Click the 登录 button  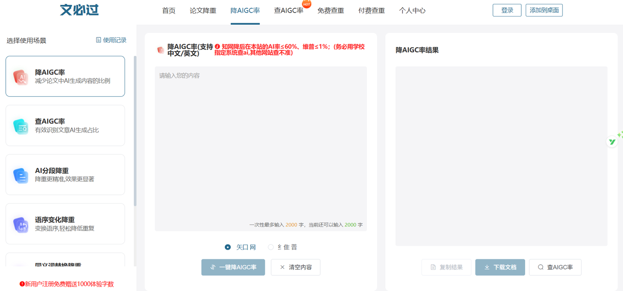pos(507,10)
